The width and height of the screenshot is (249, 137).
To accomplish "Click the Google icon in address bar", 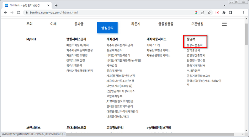I will 196,13.
